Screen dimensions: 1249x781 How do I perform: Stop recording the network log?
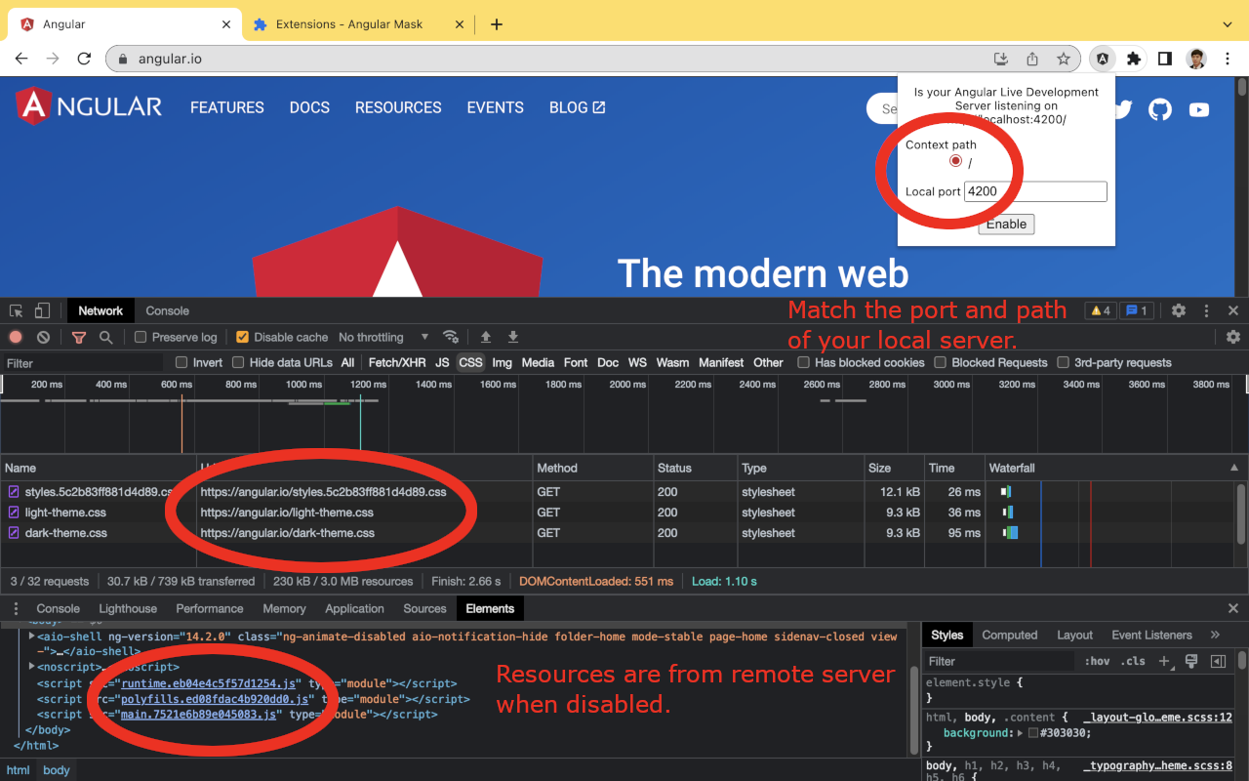coord(15,336)
